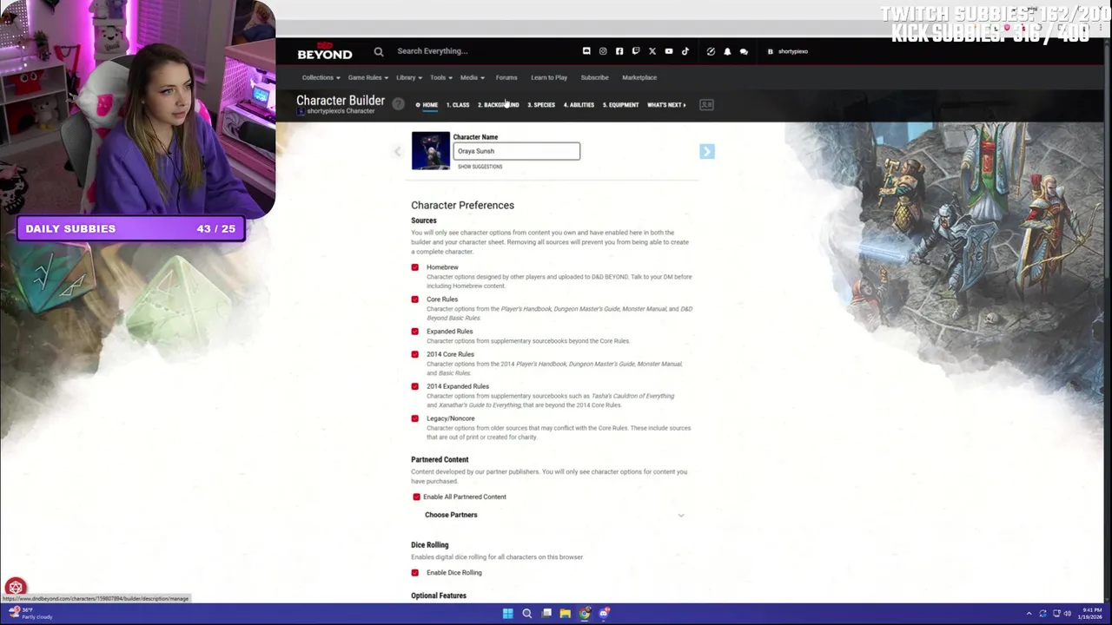
Task: Click Show Suggestions under character name
Action: point(480,167)
